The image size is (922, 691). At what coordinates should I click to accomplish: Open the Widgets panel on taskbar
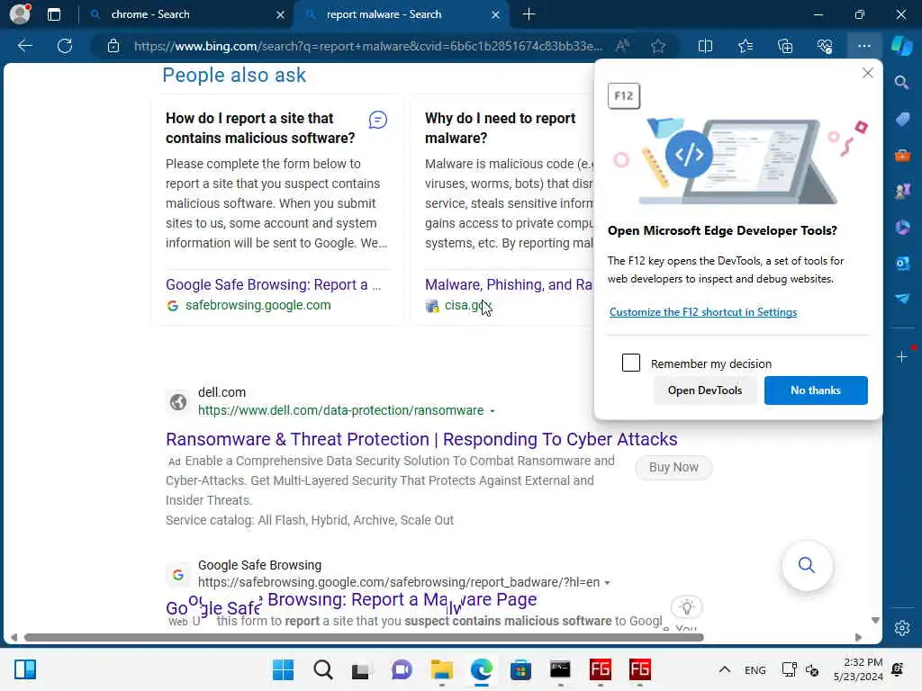[x=25, y=669]
